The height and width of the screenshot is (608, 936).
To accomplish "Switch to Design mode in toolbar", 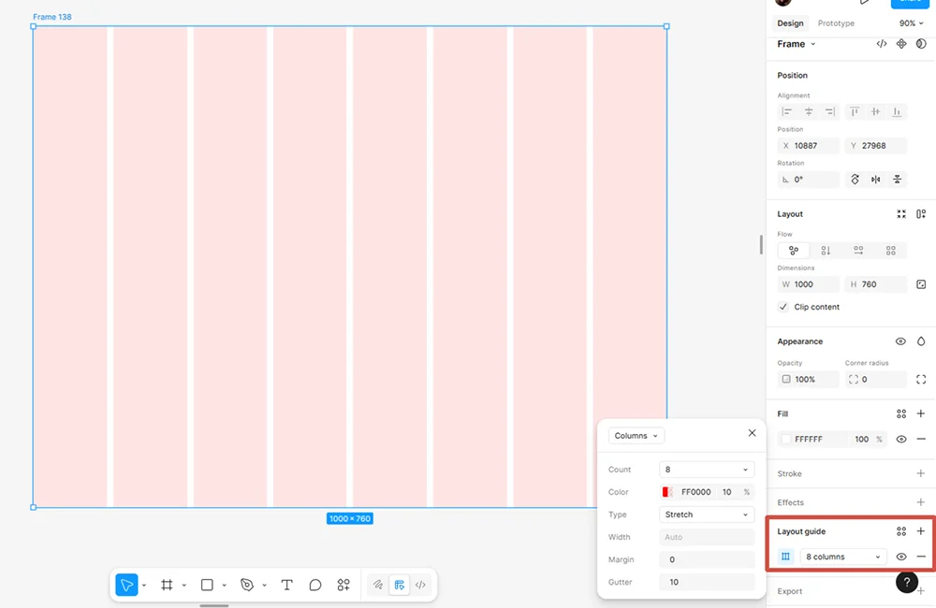I will coord(400,585).
